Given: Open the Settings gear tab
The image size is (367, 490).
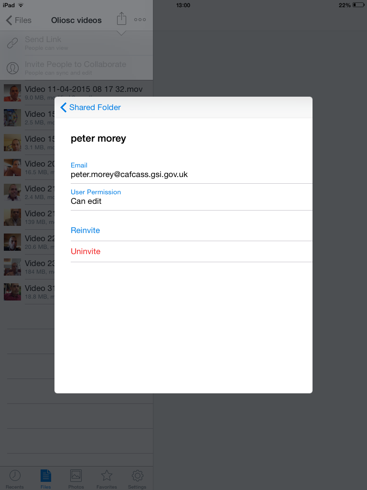Looking at the screenshot, I should [137, 478].
